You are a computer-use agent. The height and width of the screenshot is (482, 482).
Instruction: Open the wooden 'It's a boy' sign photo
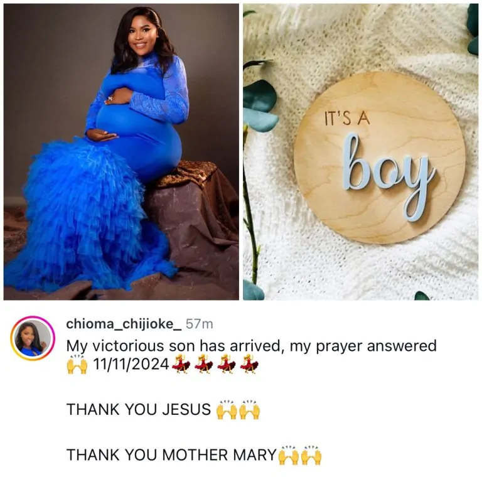pyautogui.click(x=361, y=152)
